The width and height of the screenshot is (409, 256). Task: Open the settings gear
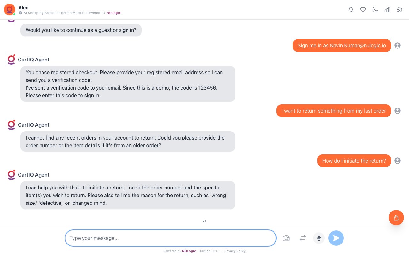pyautogui.click(x=399, y=10)
